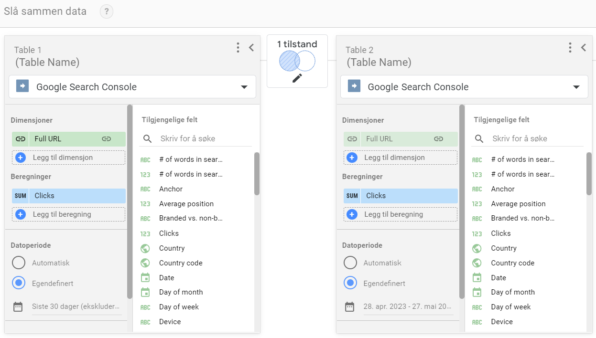The image size is (596, 338).
Task: Click the join Venn diagram icon
Action: point(297,61)
